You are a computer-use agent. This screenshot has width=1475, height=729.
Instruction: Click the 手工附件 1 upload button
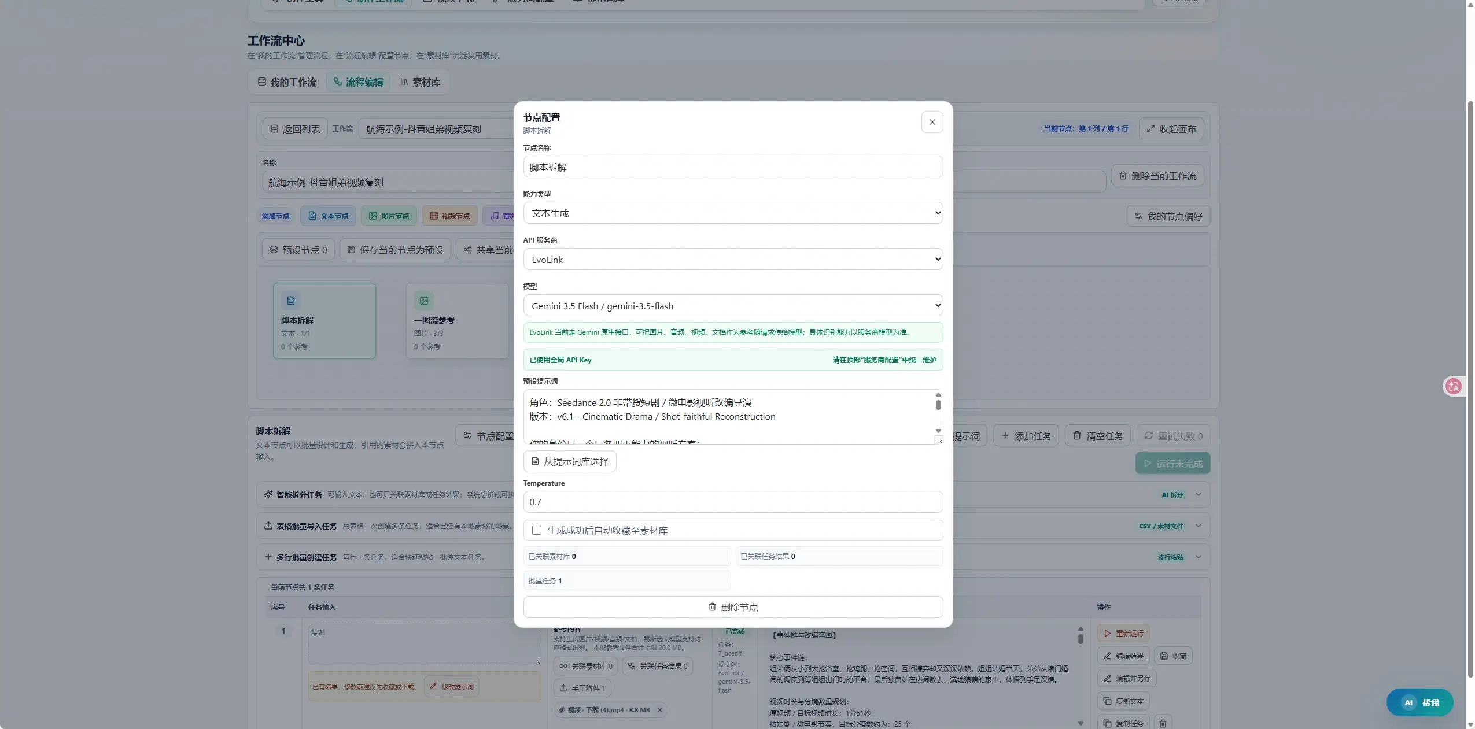point(582,688)
